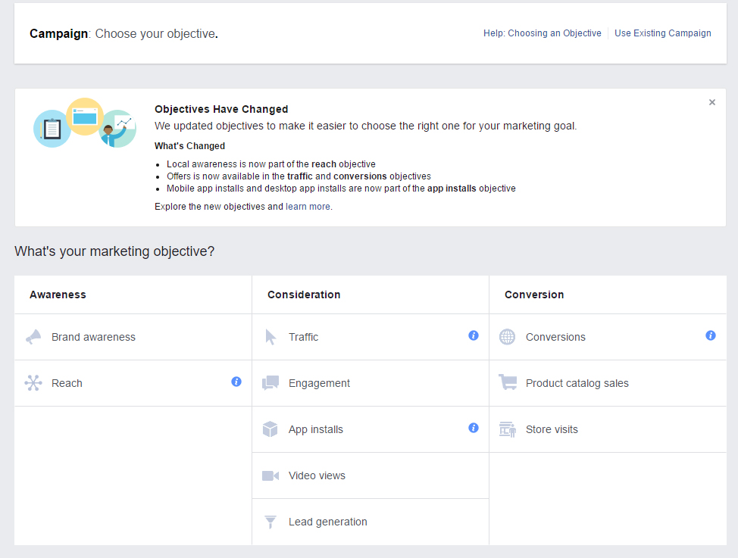
Task: Open Help: Choosing an Objective
Action: [x=542, y=33]
